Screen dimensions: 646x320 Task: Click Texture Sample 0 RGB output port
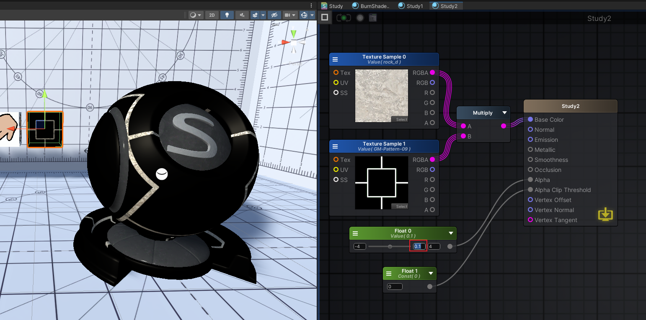click(x=432, y=83)
